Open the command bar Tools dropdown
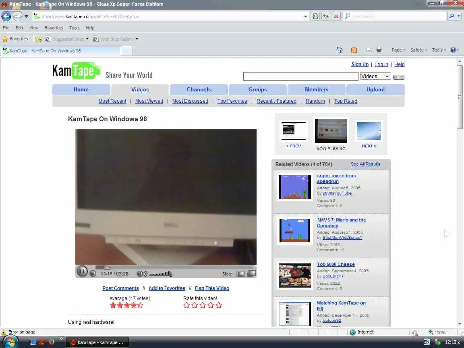 (439, 50)
